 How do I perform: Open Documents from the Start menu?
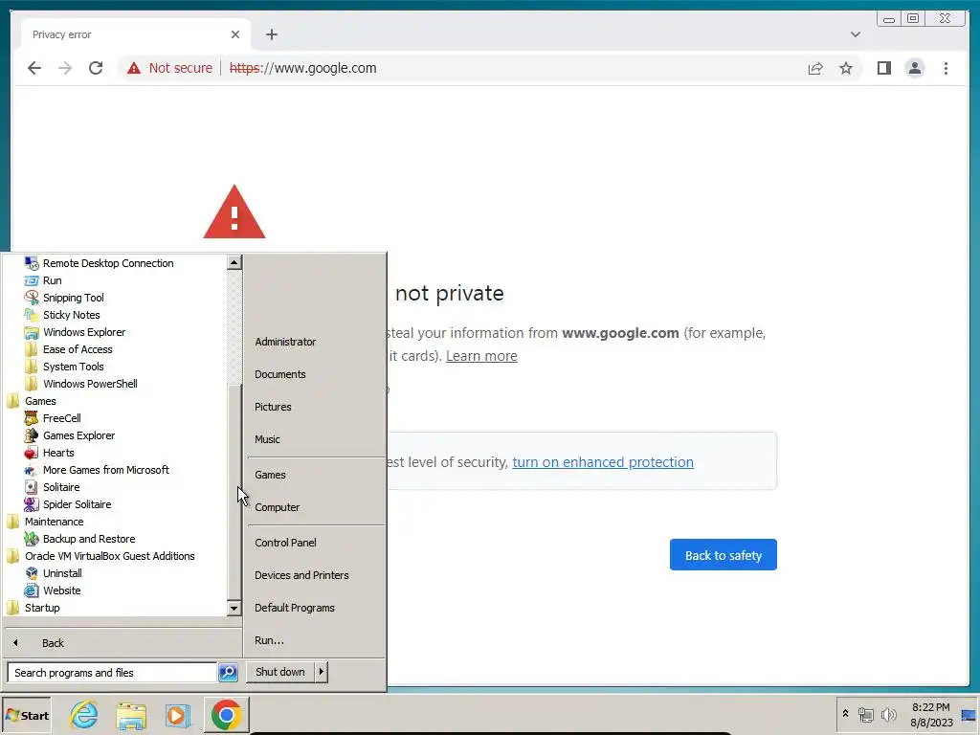point(280,374)
